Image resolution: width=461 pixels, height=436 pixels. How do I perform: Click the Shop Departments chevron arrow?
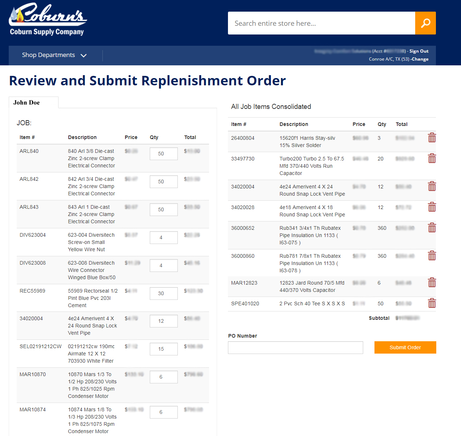pyautogui.click(x=84, y=56)
